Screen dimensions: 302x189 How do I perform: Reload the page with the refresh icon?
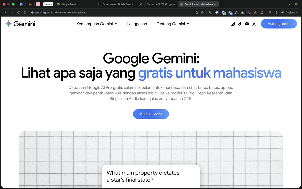pyautogui.click(x=19, y=12)
